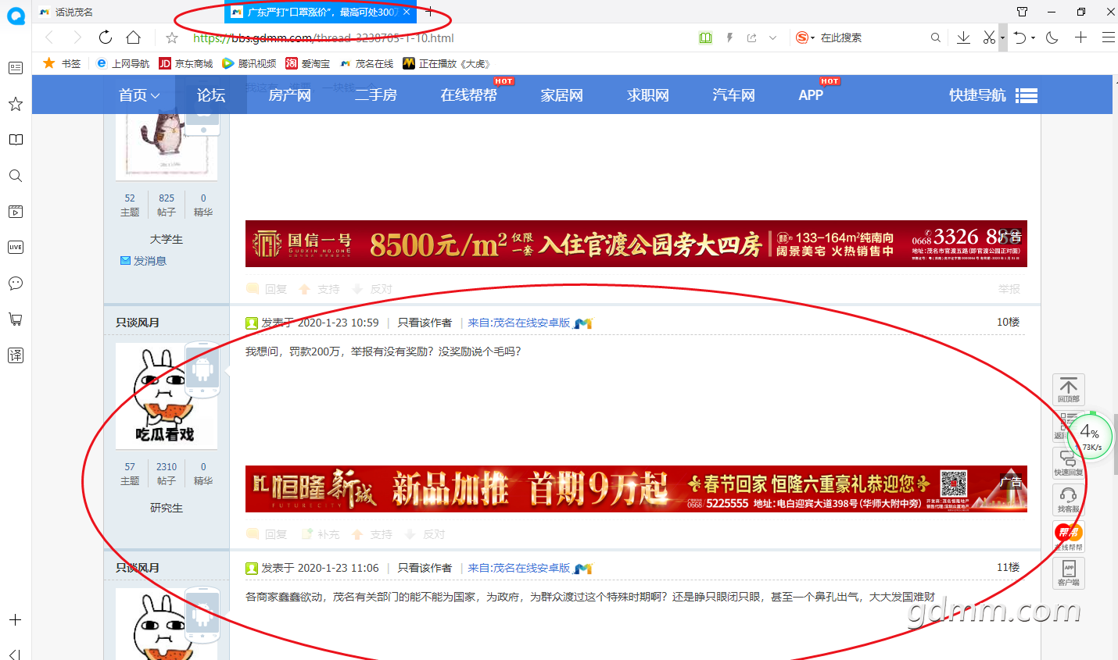Screen dimensions: 1118x660
Task: Open the 腾讯视频 bookmark
Action: [x=249, y=64]
